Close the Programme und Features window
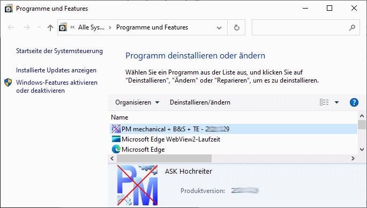This screenshot has width=367, height=208. 354,8
